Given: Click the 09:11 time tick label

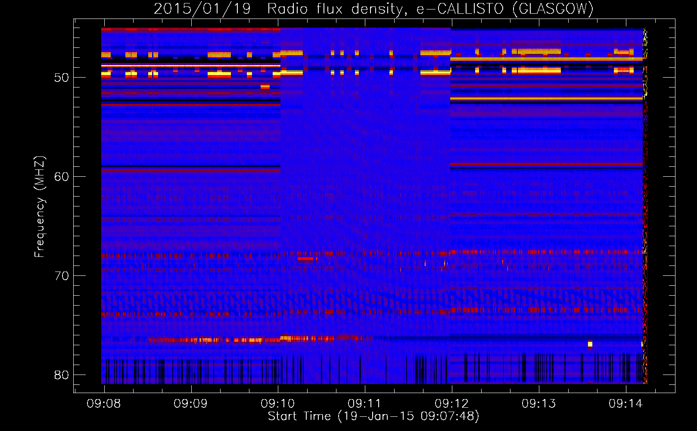Looking at the screenshot, I should click(365, 403).
